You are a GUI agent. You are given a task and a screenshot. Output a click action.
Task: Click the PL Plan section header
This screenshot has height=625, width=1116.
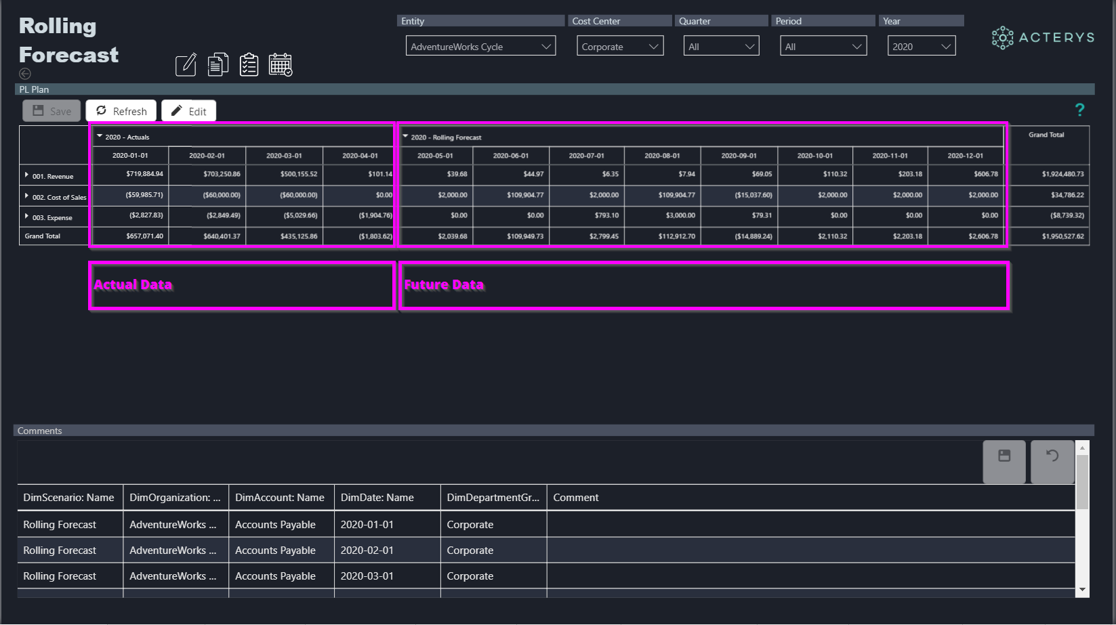coord(554,89)
